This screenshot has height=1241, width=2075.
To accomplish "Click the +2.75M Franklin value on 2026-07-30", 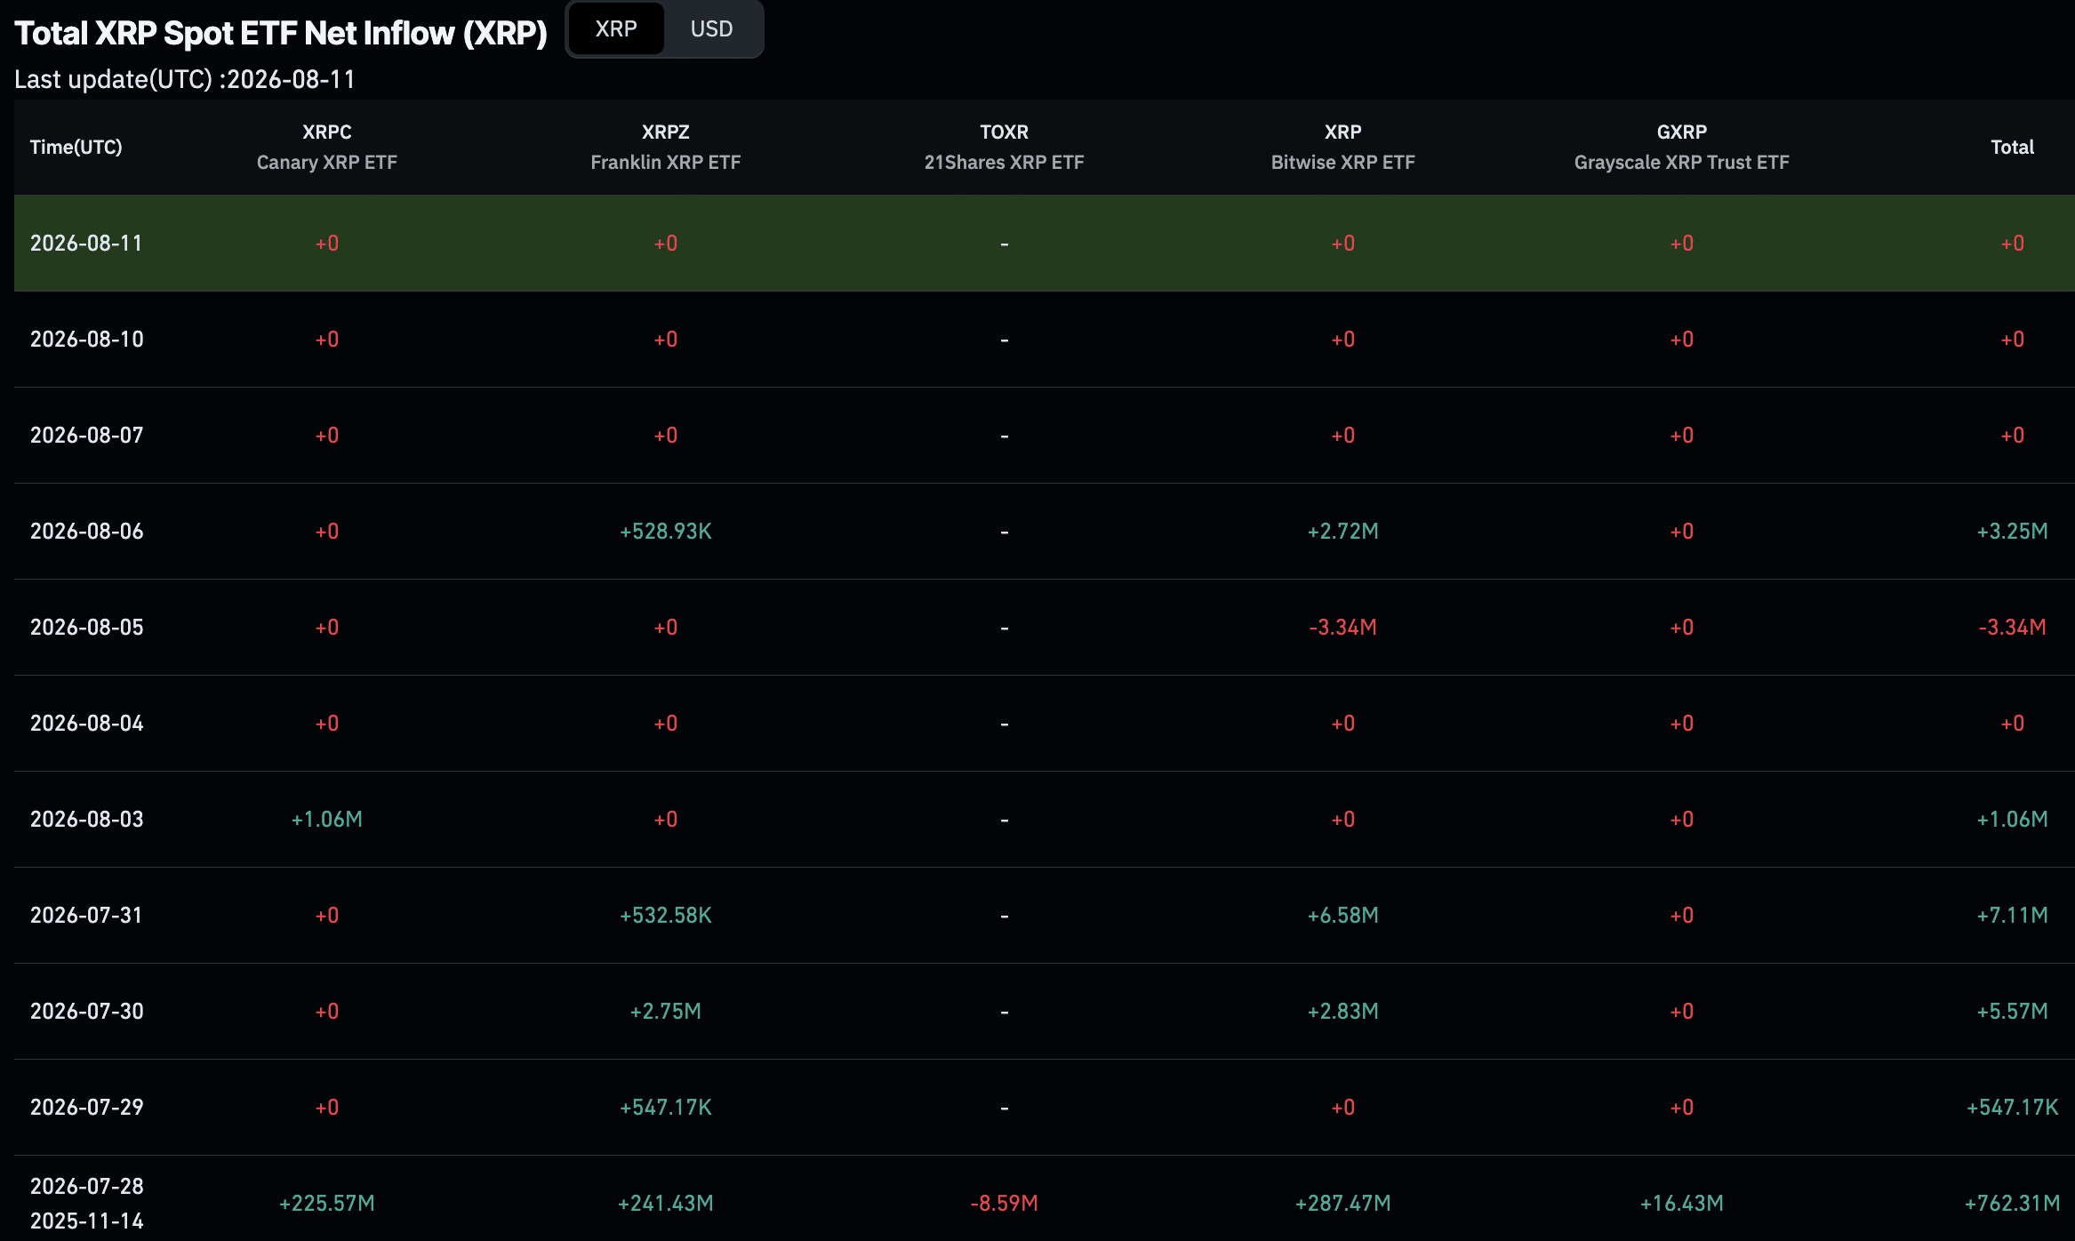I will click(x=666, y=1012).
